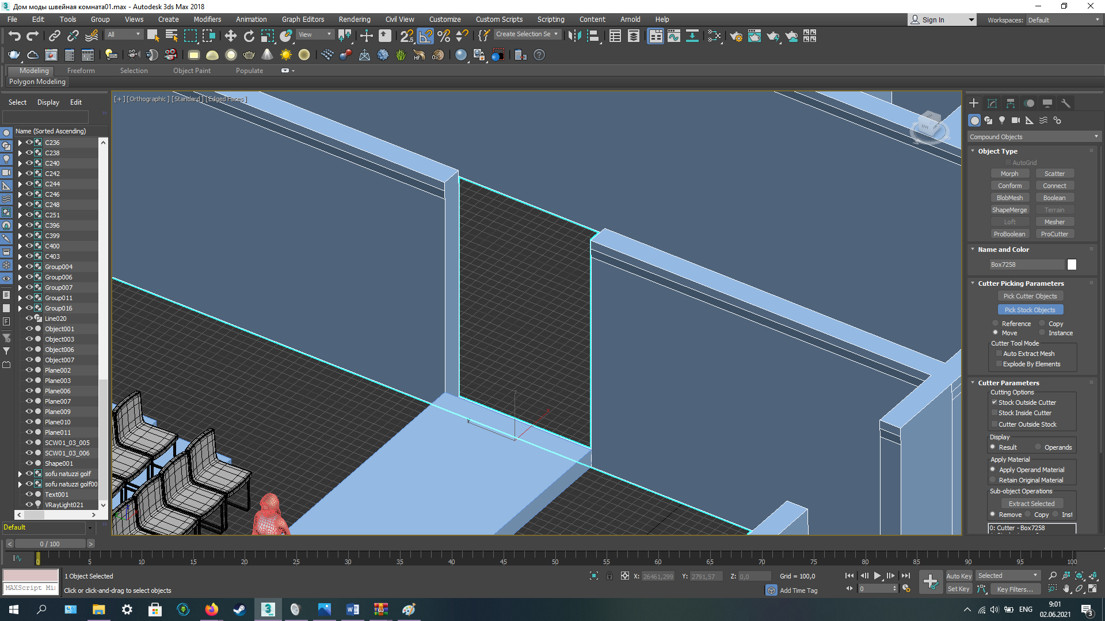The image size is (1105, 621).
Task: Enable Cutter Outside Stock checkbox
Action: pyautogui.click(x=995, y=424)
